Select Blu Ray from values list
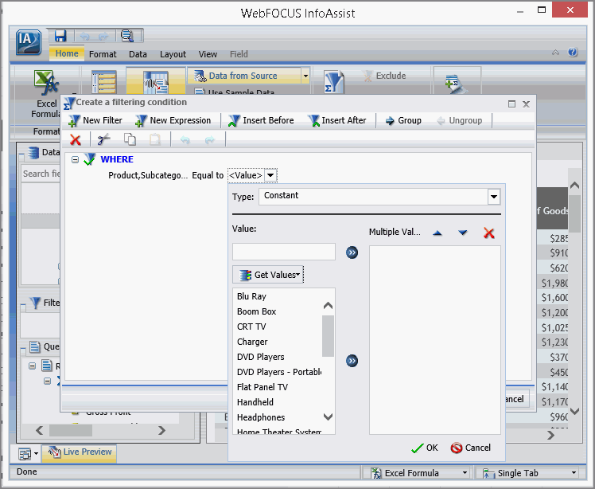This screenshot has width=595, height=489. click(251, 296)
